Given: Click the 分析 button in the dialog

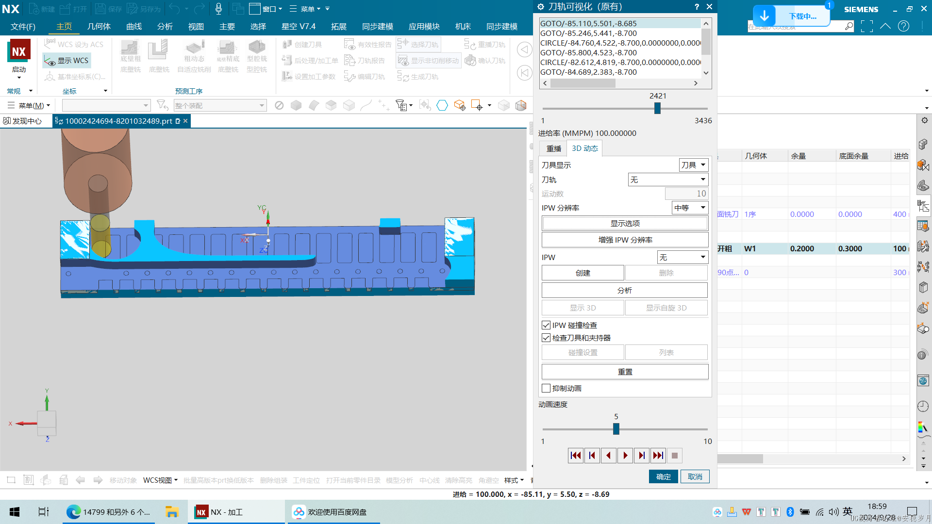Looking at the screenshot, I should coord(625,290).
